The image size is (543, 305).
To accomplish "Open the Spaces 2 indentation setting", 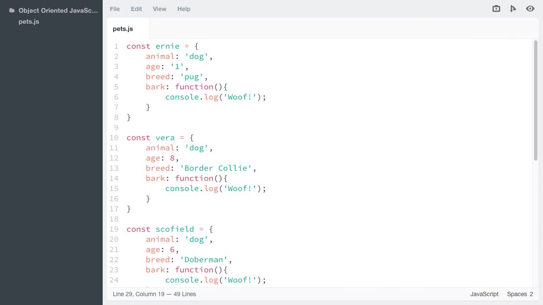I will (520, 294).
